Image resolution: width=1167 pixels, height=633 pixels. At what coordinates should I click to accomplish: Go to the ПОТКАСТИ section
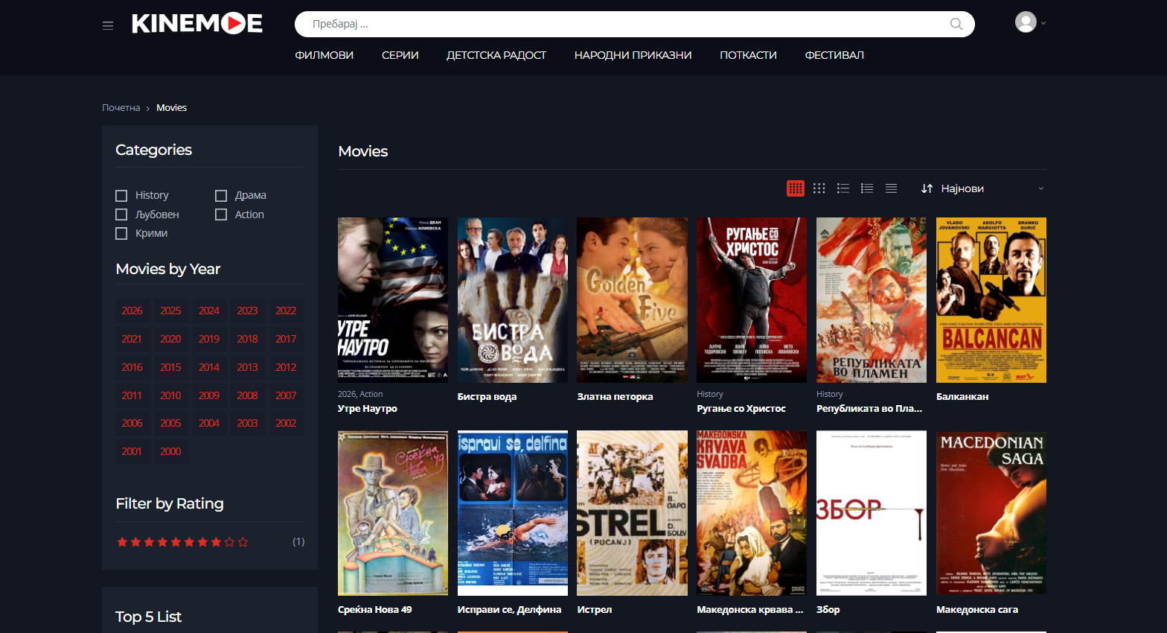[x=748, y=55]
